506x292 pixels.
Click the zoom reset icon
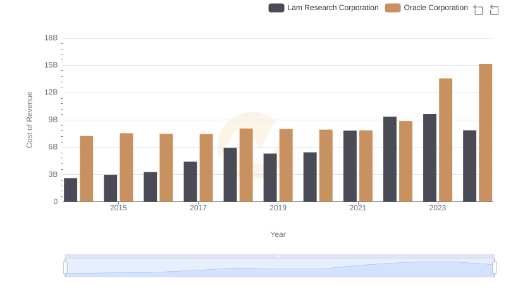(x=494, y=10)
